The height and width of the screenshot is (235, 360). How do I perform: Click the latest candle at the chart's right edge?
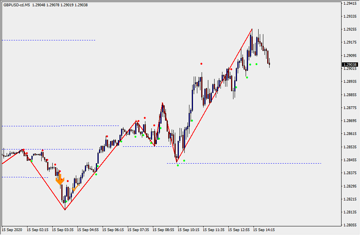click(x=269, y=64)
